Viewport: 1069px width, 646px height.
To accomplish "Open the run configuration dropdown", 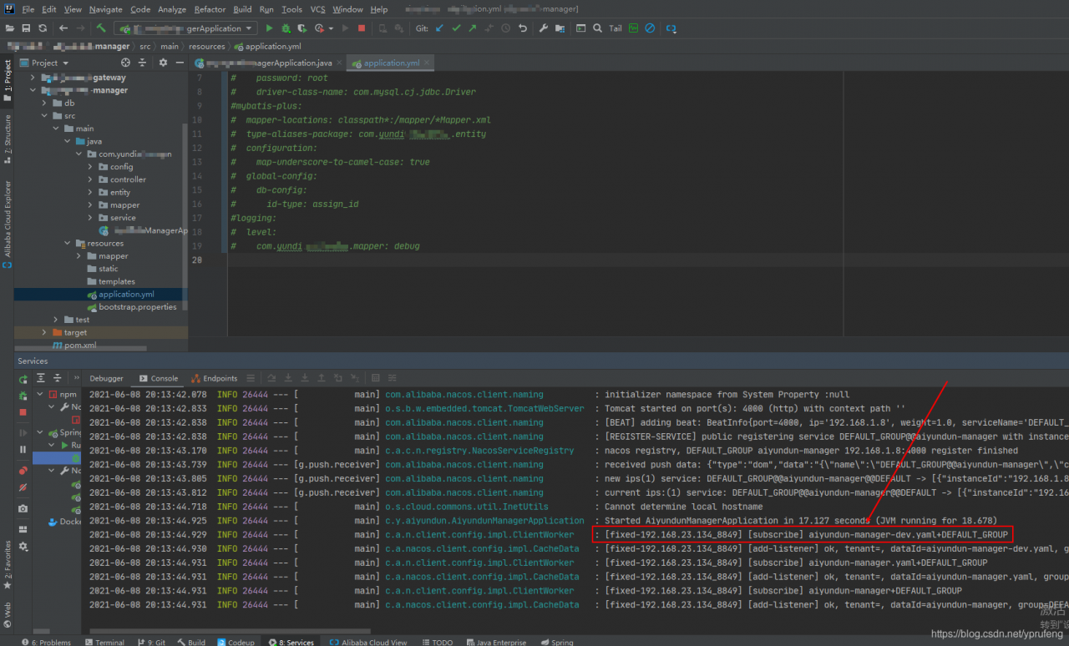I will pyautogui.click(x=185, y=28).
